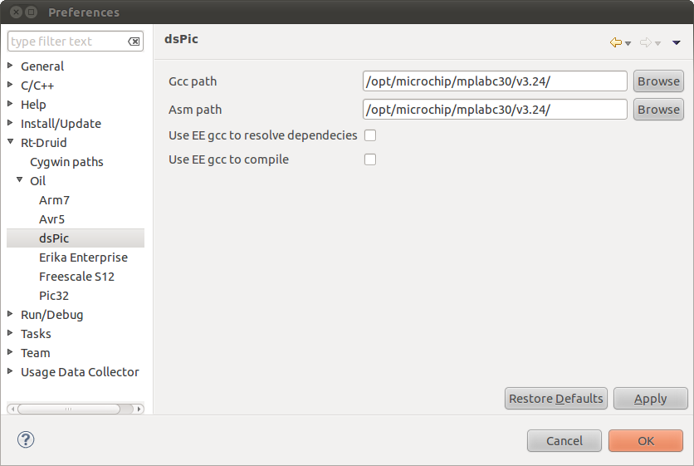Click the tree scrollbar's left arrow
Viewport: 694px width, 466px height.
tap(12, 409)
